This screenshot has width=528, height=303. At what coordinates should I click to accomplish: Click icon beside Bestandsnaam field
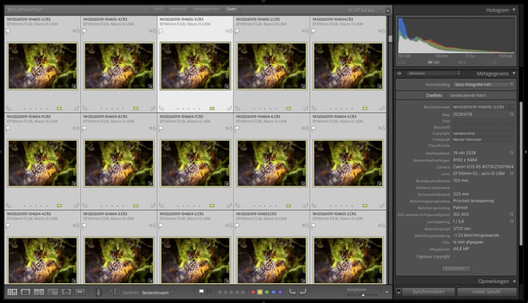point(512,107)
